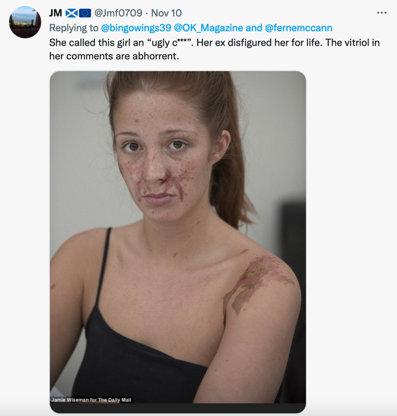
Task: Open the JM display name profile link
Action: coord(56,13)
